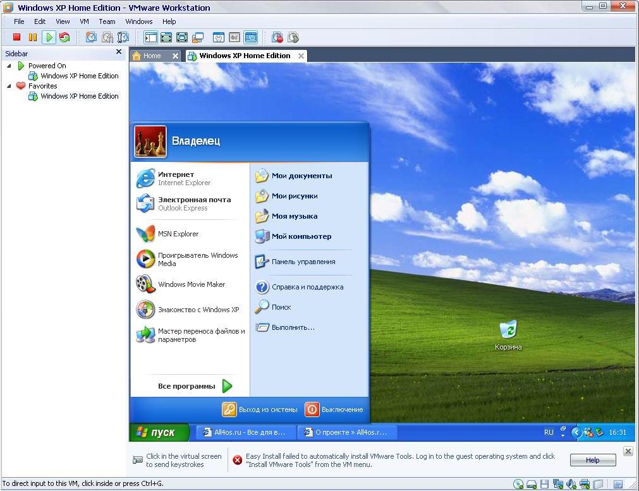Click the Revert to Snapshot toolbar icon
This screenshot has width=639, height=491.
click(x=107, y=37)
